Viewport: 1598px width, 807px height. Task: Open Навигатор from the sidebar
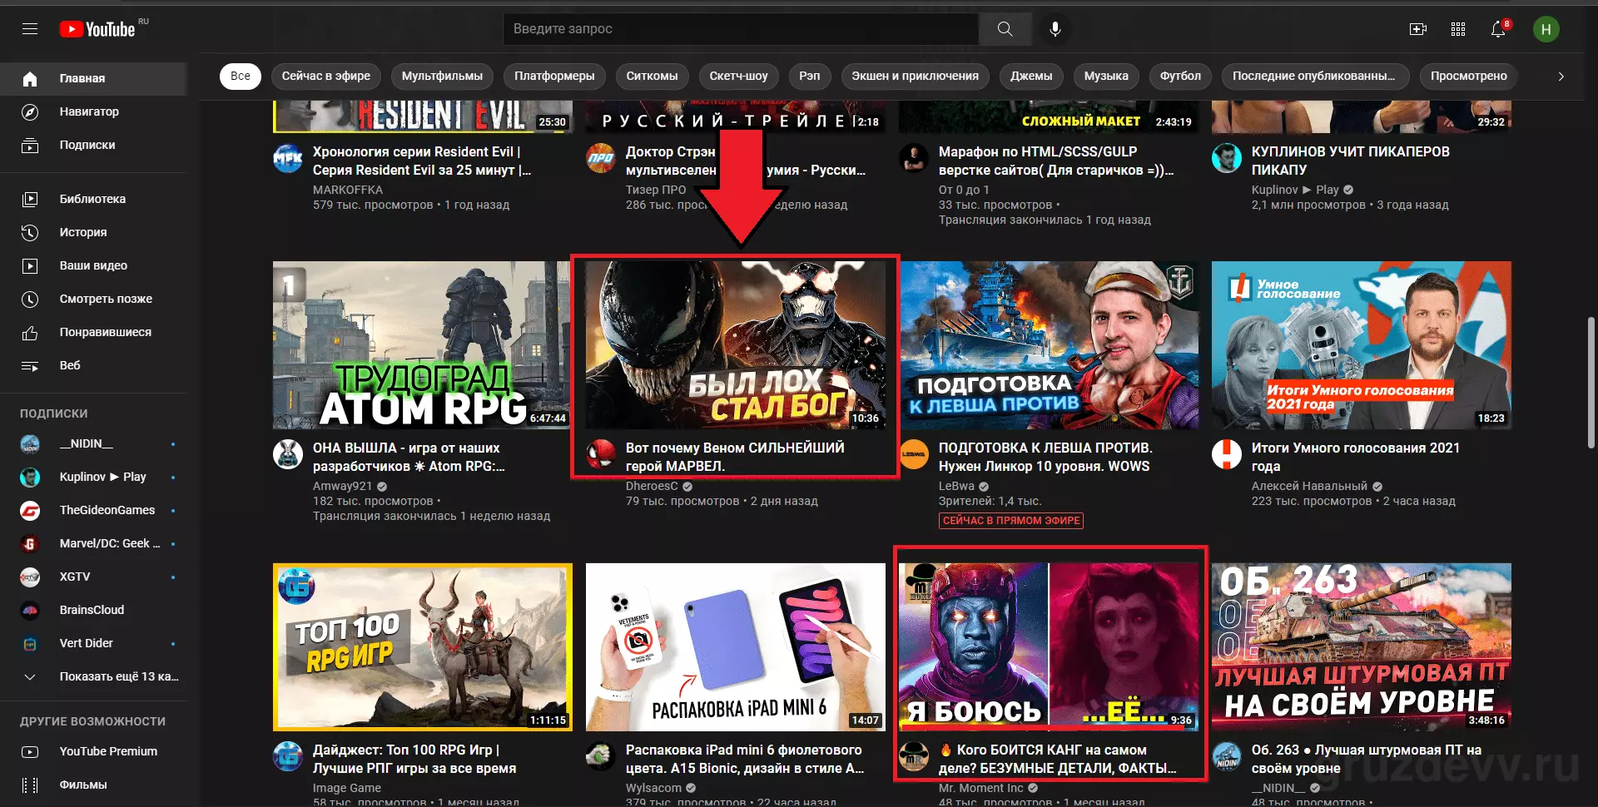[93, 111]
